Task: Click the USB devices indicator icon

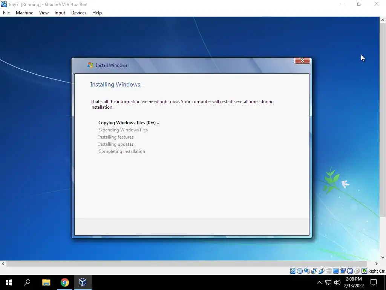Action: [x=321, y=271]
